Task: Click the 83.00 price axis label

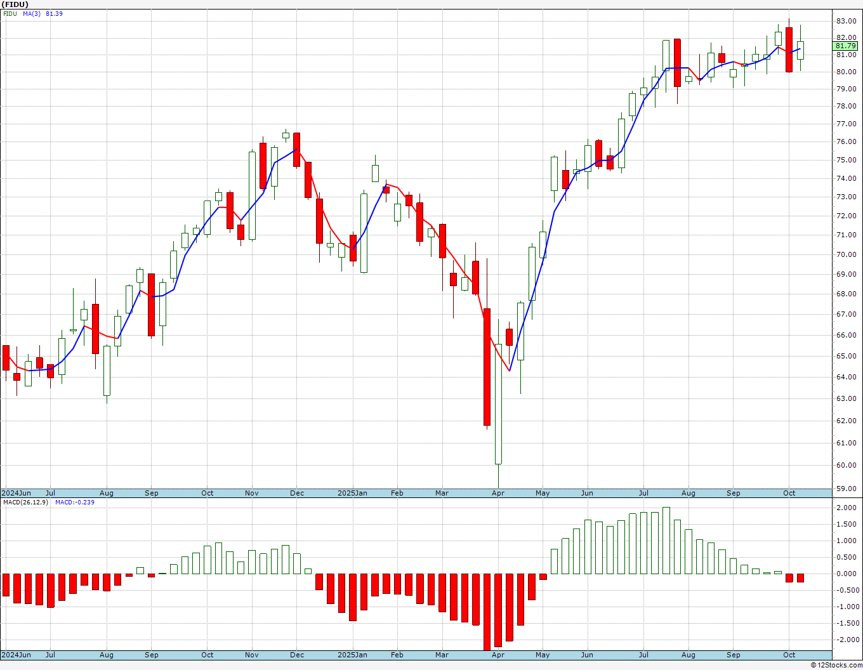Action: point(846,21)
